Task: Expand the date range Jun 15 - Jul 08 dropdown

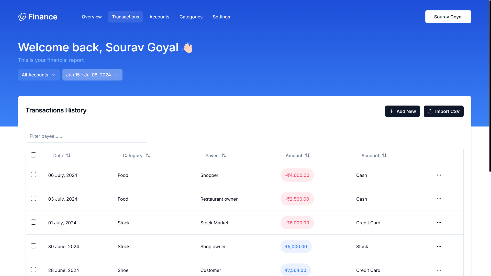Action: tap(92, 75)
